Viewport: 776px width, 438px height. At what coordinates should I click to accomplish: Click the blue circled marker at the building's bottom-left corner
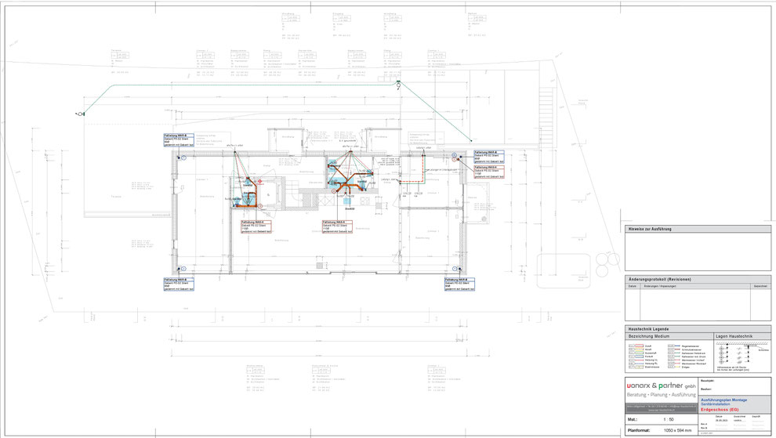click(x=183, y=269)
